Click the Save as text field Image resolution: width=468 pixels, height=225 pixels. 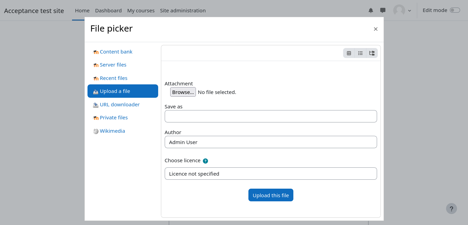[x=270, y=116]
